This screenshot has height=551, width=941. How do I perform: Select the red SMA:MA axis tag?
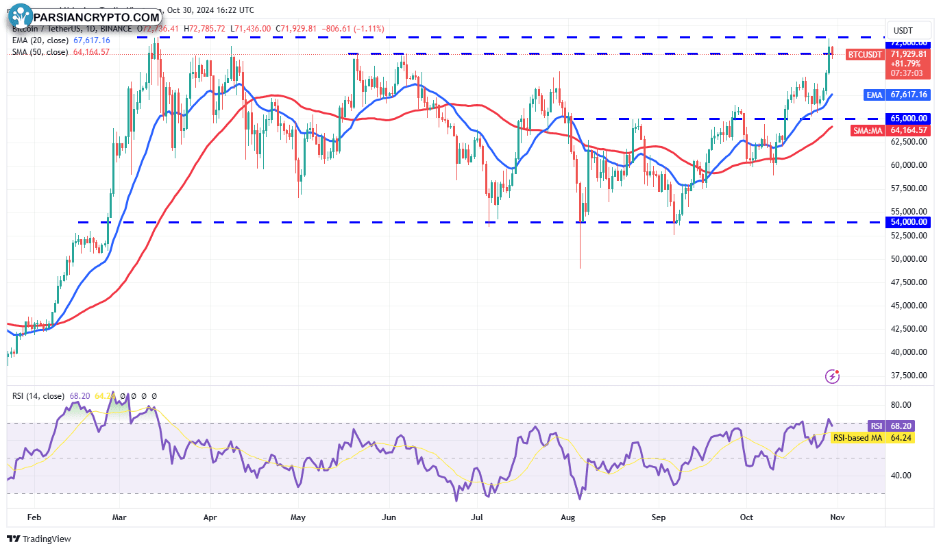[x=868, y=130]
